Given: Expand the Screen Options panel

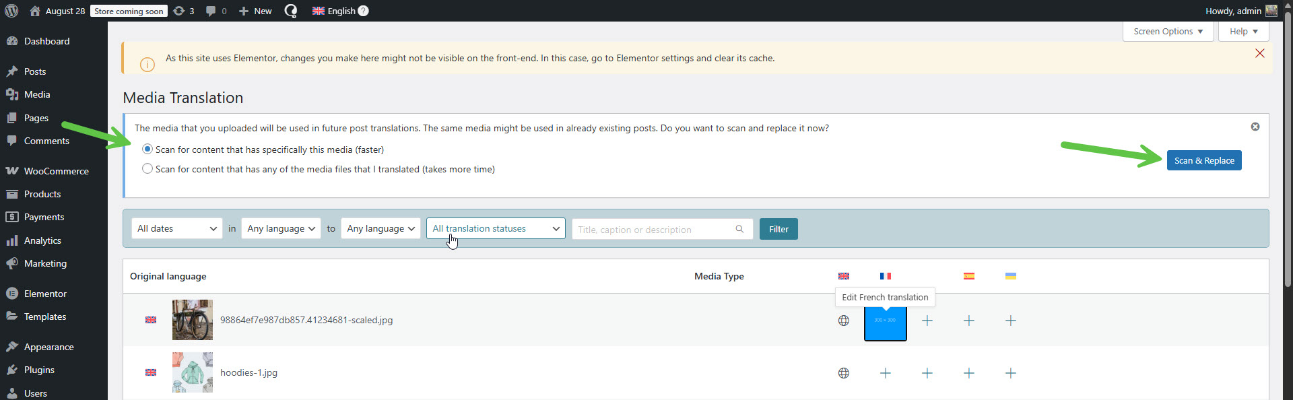Looking at the screenshot, I should coord(1167,32).
